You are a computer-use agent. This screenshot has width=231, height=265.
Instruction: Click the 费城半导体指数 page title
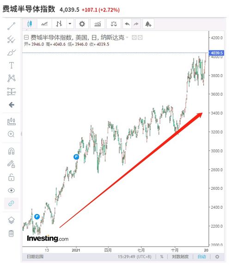pos(29,9)
